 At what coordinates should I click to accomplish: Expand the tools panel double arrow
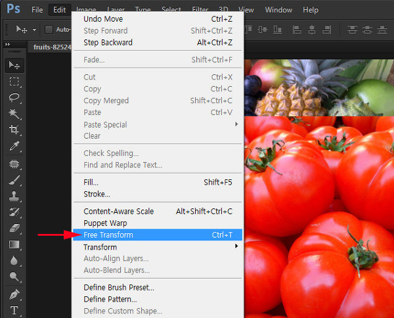(x=7, y=44)
